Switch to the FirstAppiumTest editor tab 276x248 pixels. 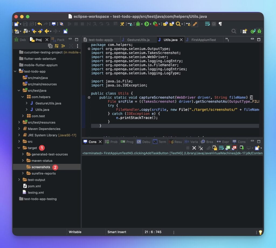click(x=203, y=40)
